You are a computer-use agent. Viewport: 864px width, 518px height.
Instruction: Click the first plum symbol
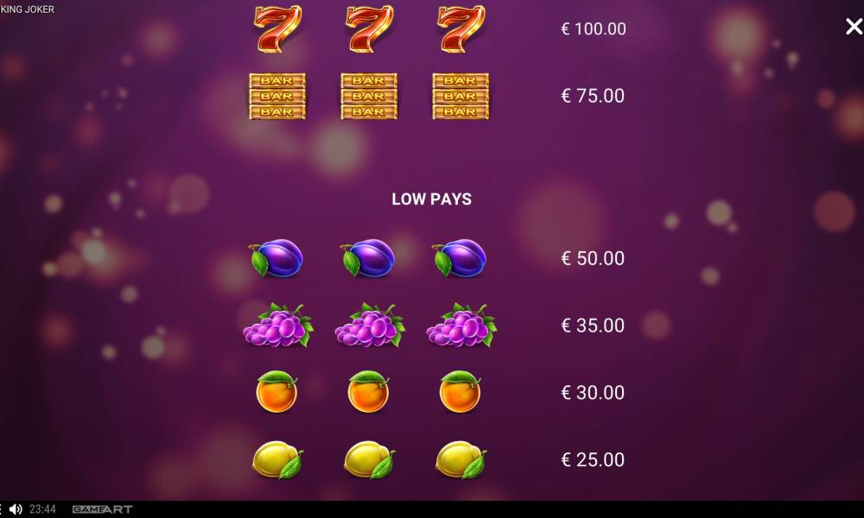276,257
